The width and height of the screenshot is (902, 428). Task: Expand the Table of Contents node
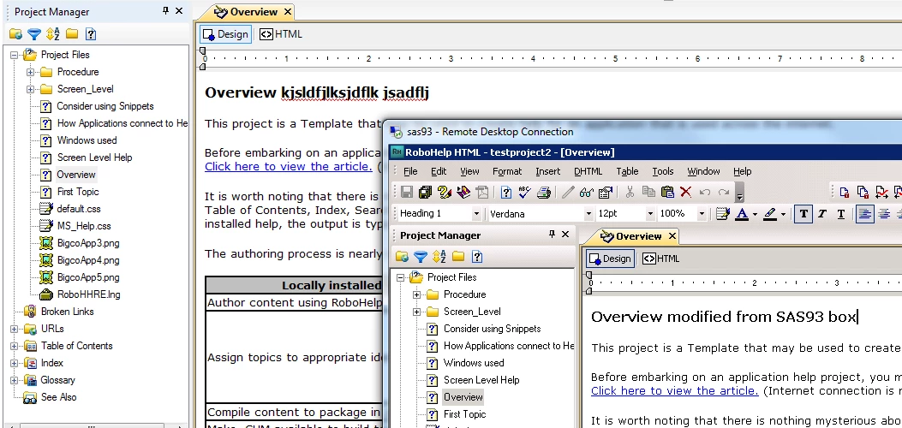(x=14, y=346)
